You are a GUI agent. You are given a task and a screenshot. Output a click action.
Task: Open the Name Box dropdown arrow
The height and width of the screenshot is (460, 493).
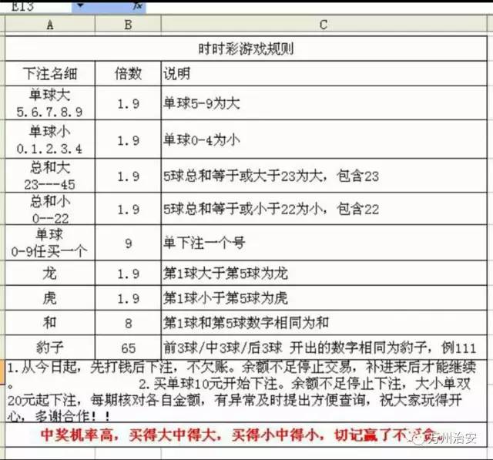click(80, 5)
